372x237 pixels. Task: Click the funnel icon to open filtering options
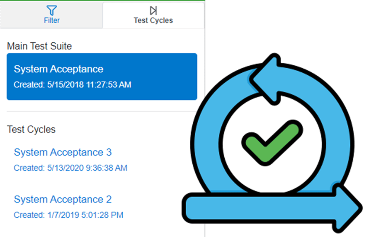pos(51,10)
